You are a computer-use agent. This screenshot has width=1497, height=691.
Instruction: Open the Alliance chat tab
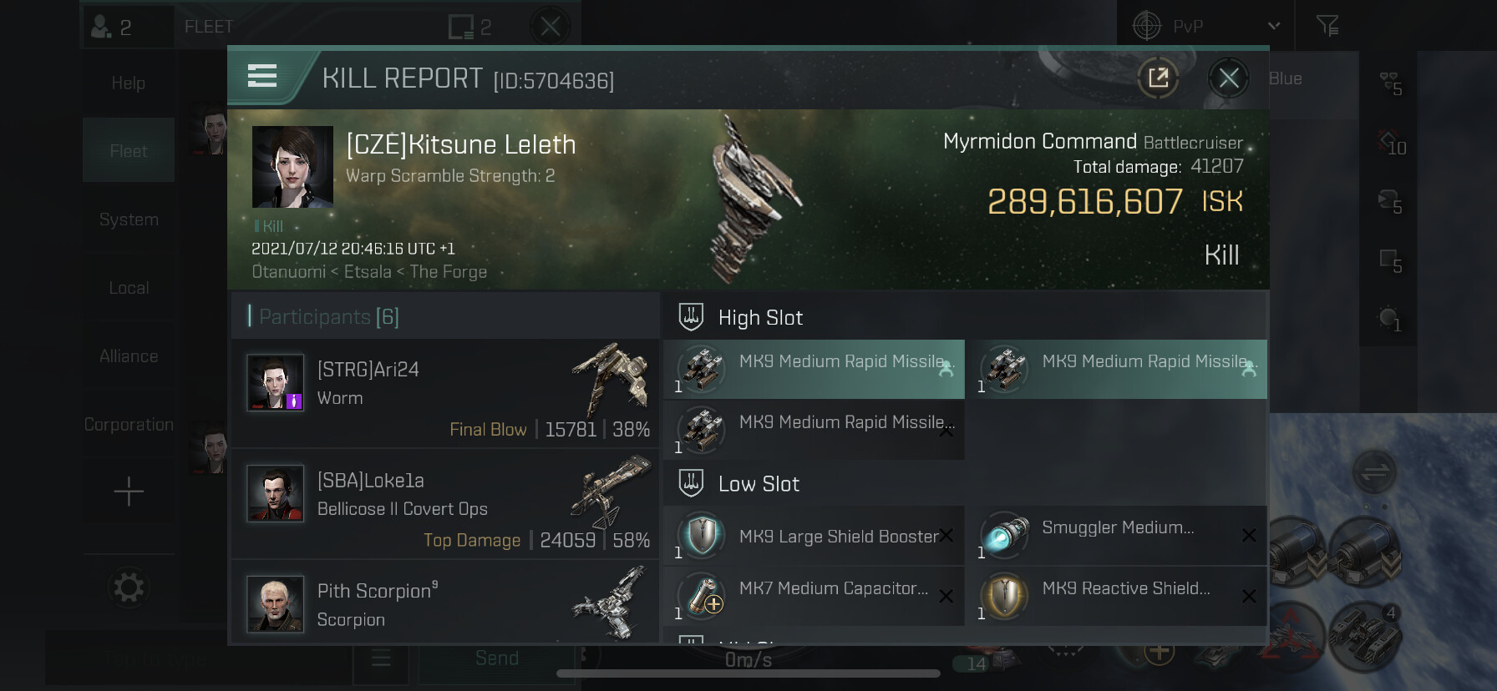point(129,356)
